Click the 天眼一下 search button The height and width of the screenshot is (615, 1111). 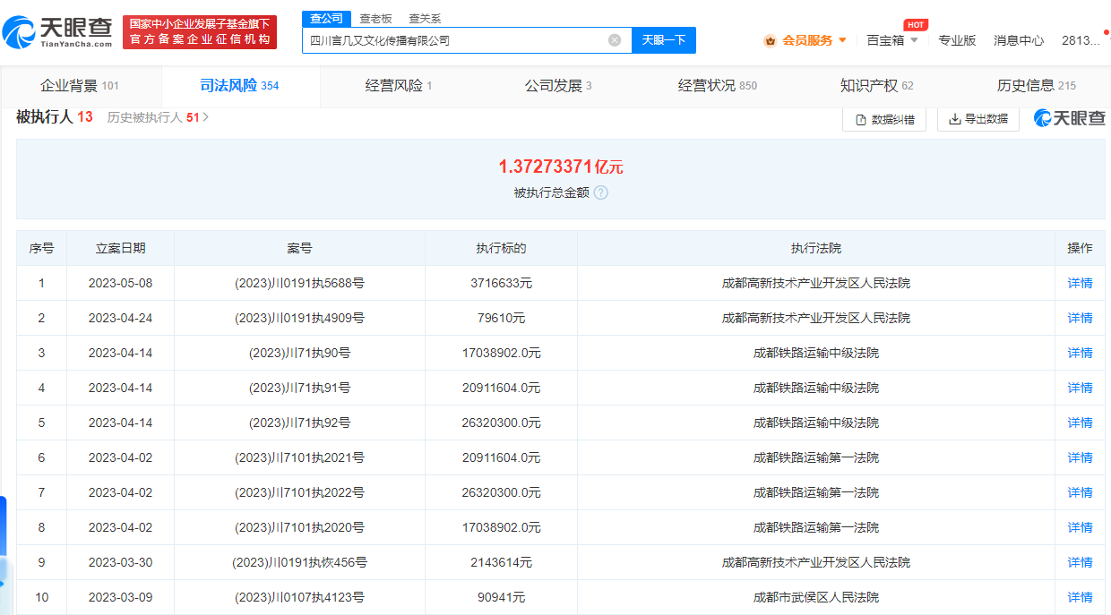tap(664, 40)
